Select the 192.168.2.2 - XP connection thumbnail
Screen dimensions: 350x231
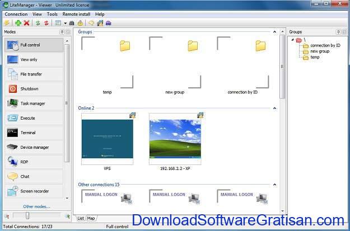[175, 139]
